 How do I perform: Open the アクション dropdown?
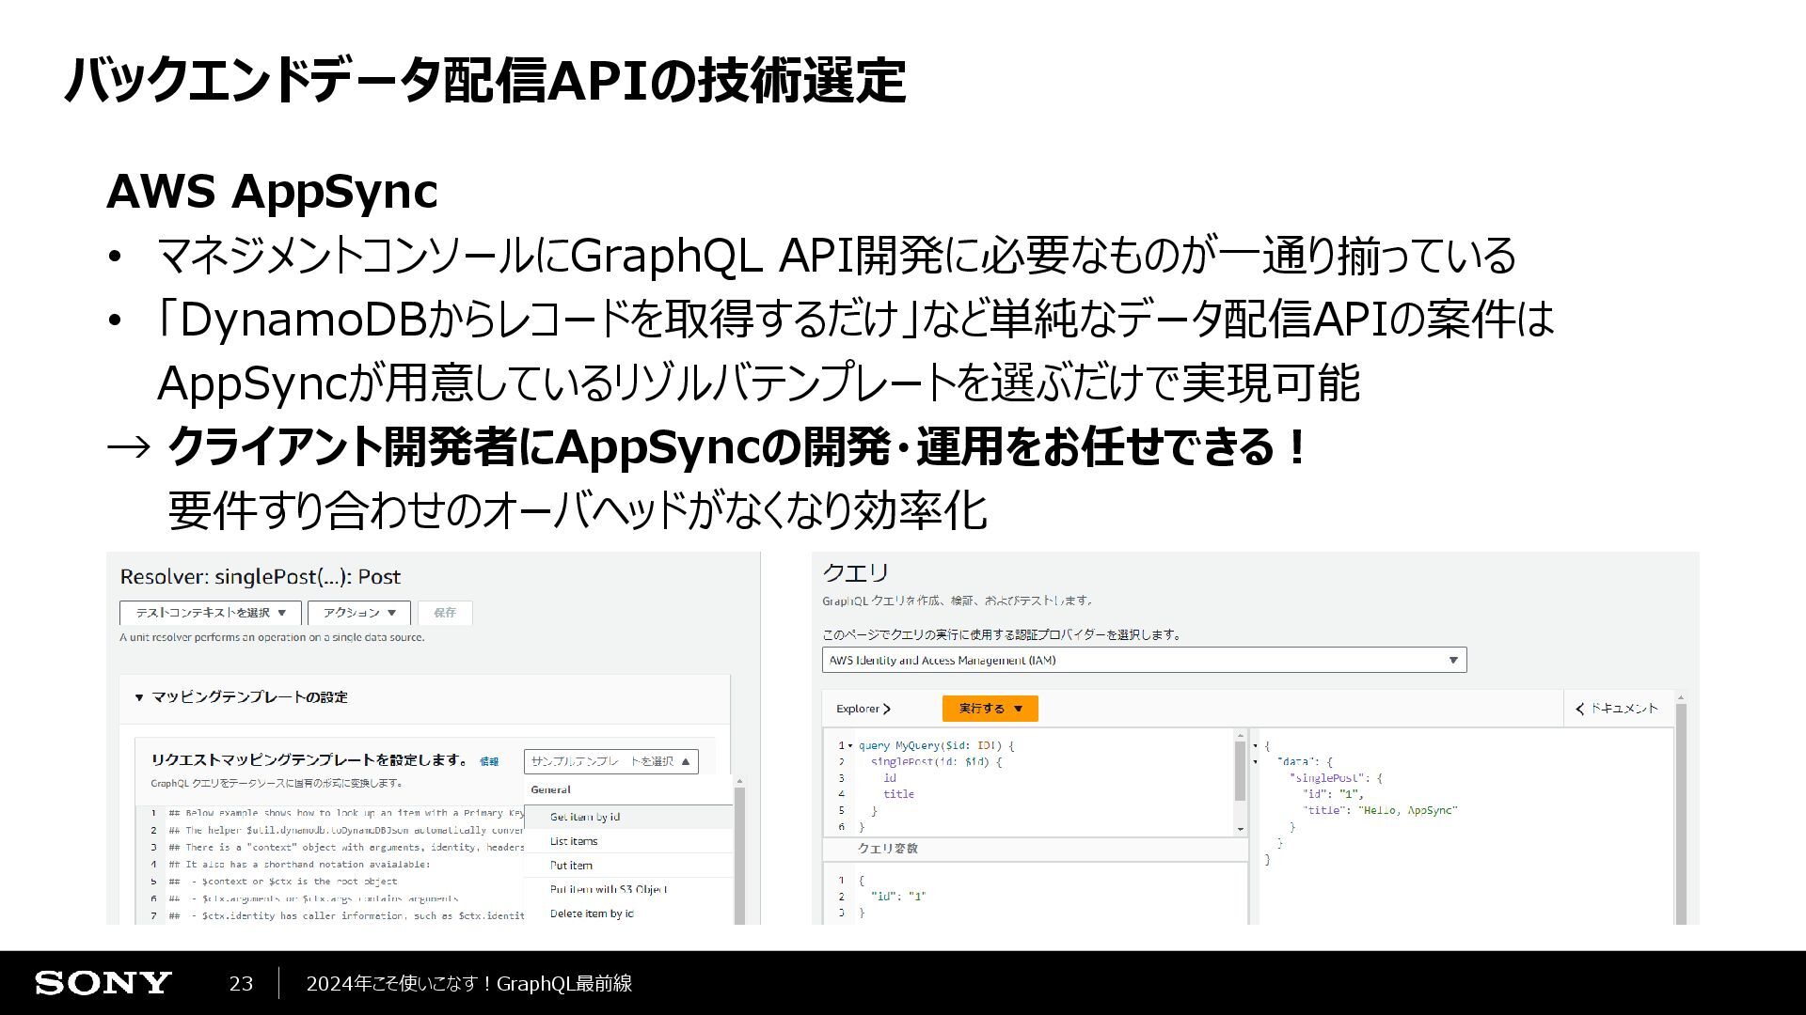[x=359, y=613]
